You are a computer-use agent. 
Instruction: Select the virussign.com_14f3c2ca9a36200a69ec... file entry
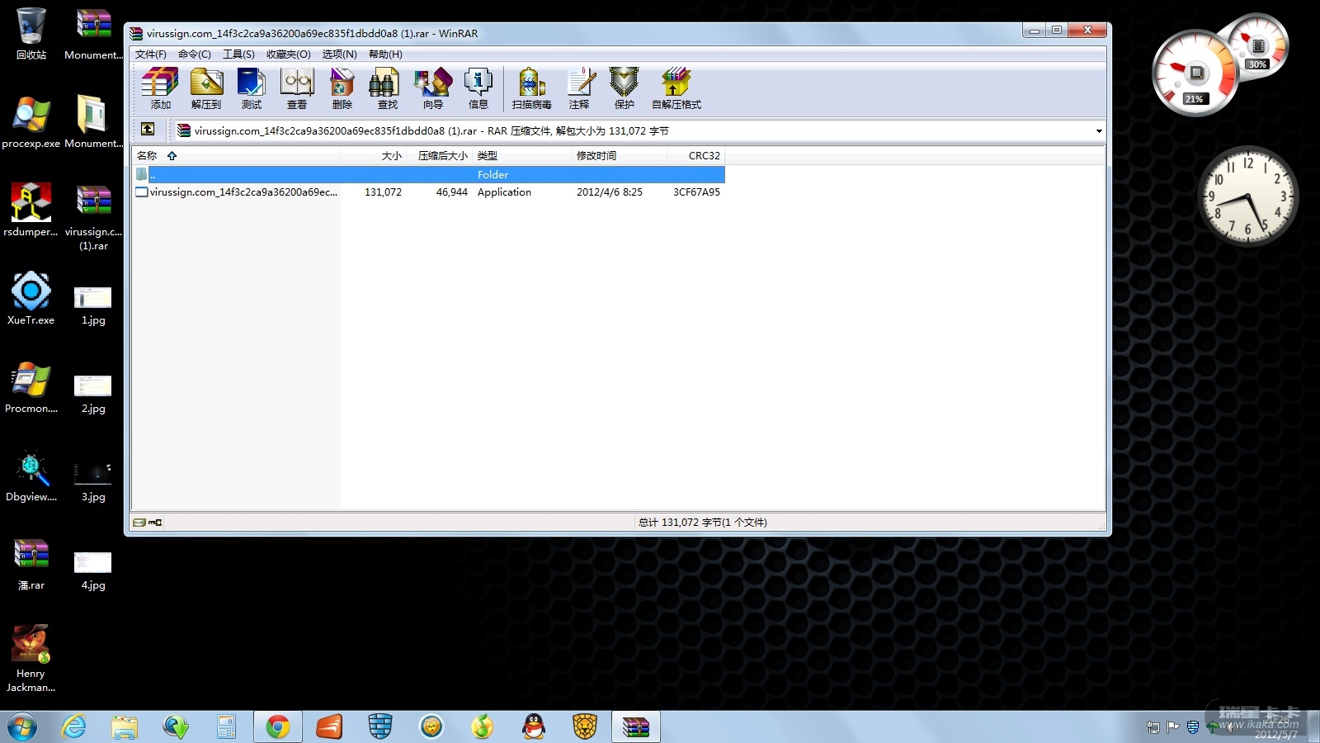click(x=237, y=192)
